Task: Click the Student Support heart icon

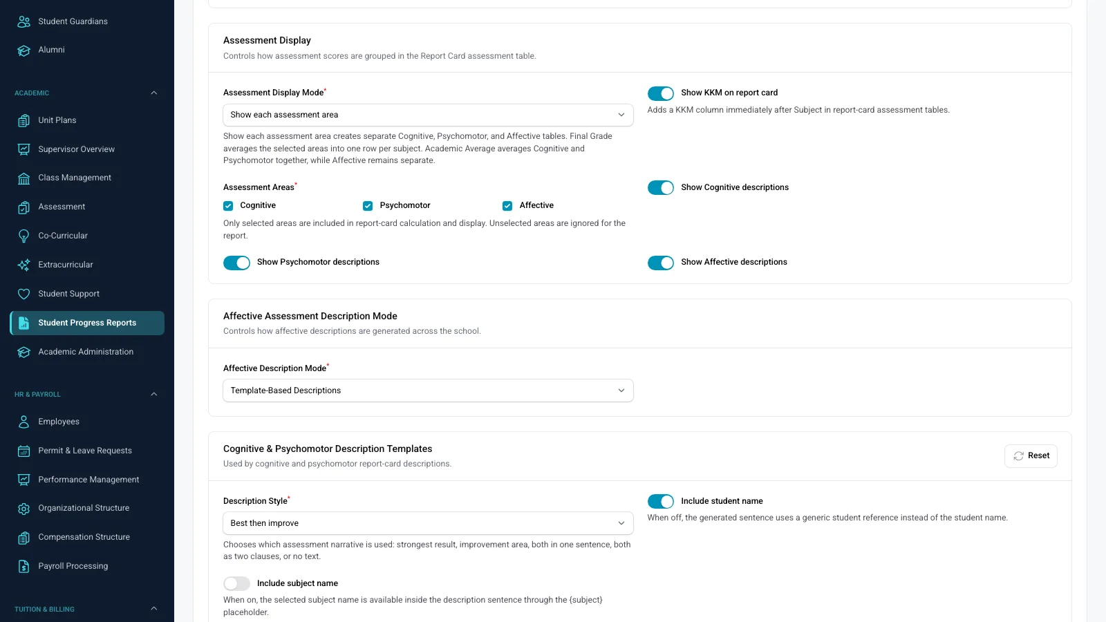Action: click(24, 294)
